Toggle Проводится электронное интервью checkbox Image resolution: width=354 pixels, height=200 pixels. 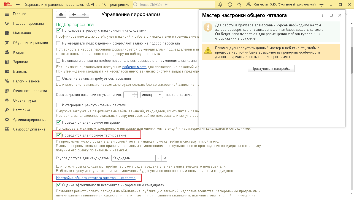pos(58,122)
